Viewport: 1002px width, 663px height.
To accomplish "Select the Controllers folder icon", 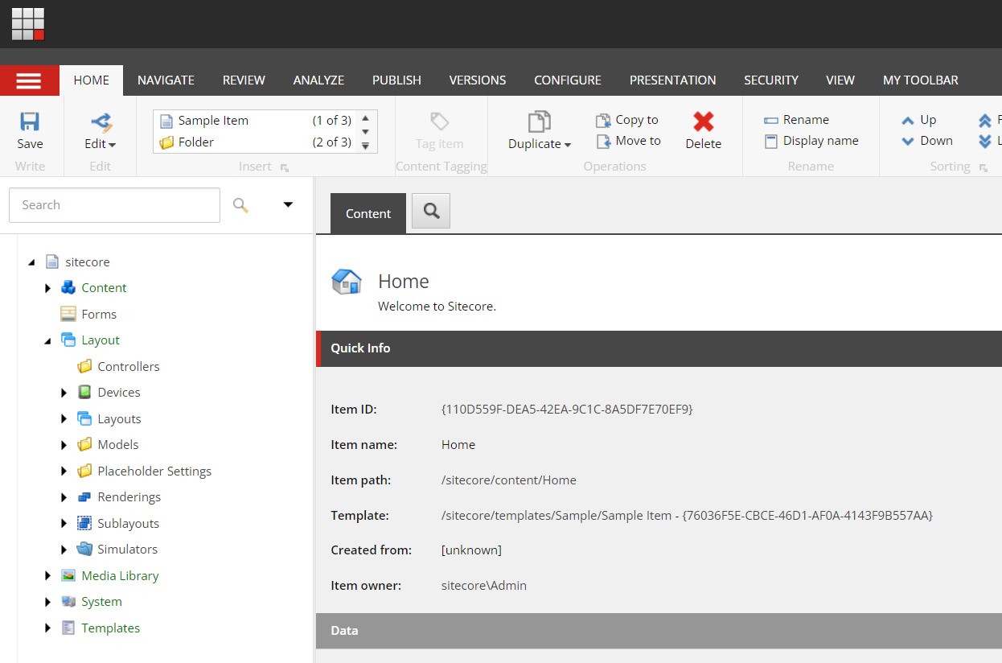I will [84, 367].
